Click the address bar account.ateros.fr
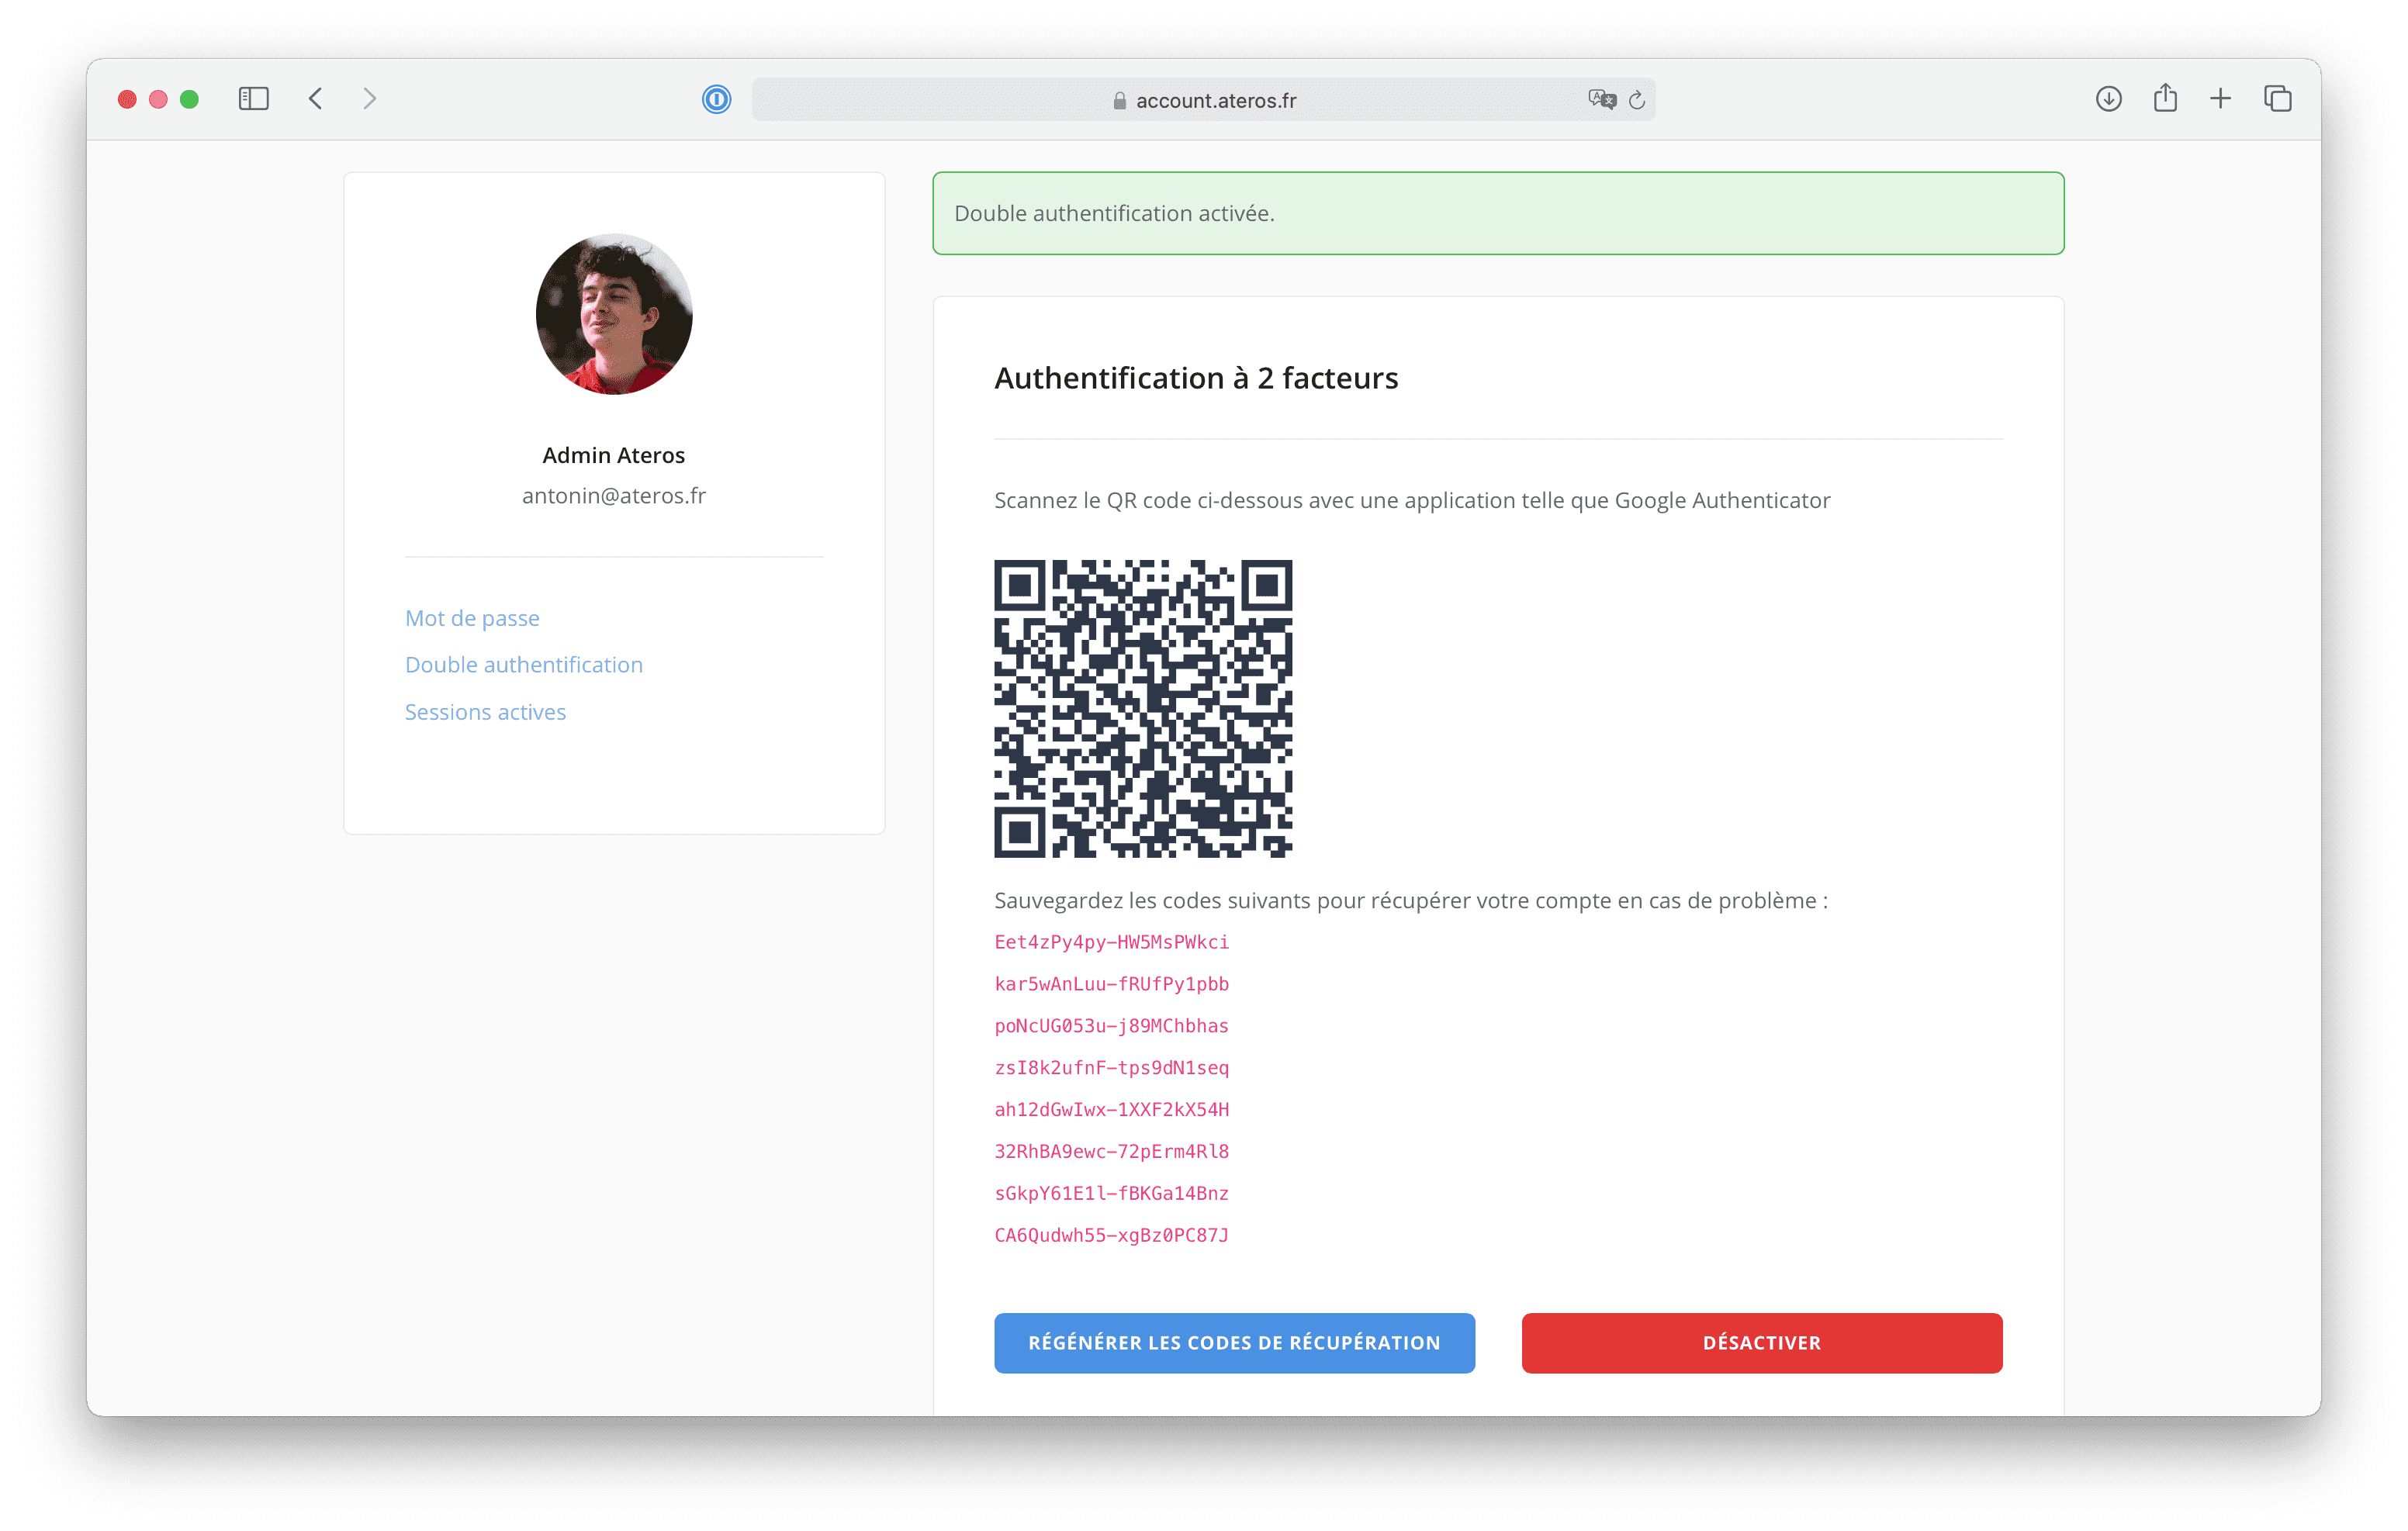 coord(1214,101)
